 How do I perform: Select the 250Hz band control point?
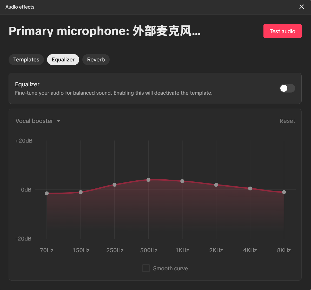click(115, 185)
